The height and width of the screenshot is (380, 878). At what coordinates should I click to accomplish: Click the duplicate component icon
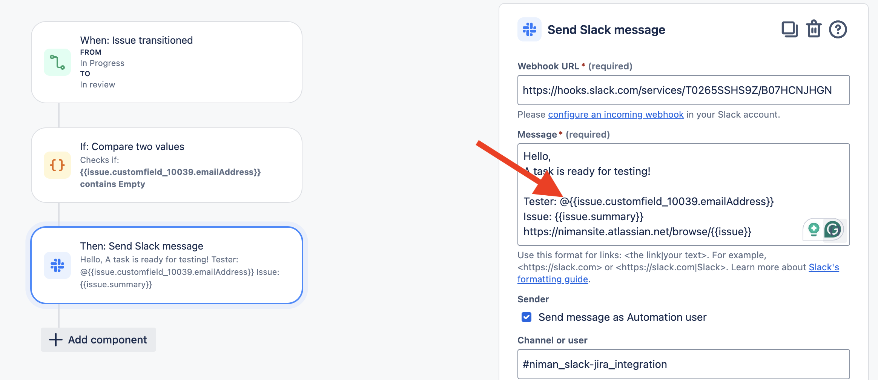789,29
